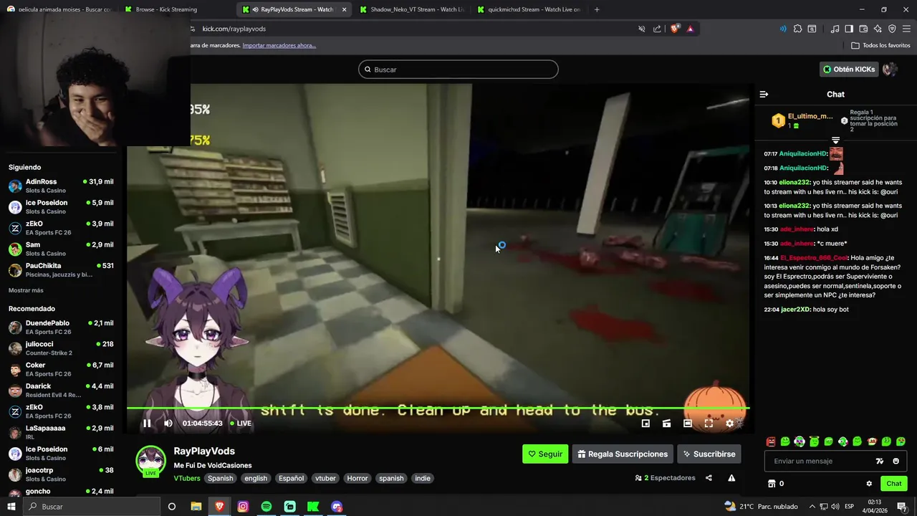Viewport: 917px width, 516px height.
Task: Open Daarick recommended channel
Action: click(61, 391)
